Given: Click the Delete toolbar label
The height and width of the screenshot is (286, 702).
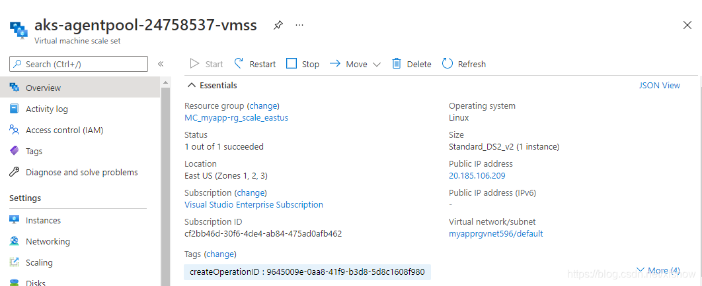Looking at the screenshot, I should click(x=419, y=64).
